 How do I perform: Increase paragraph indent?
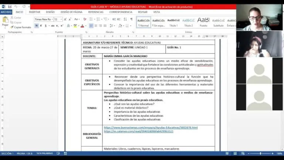coord(119,19)
